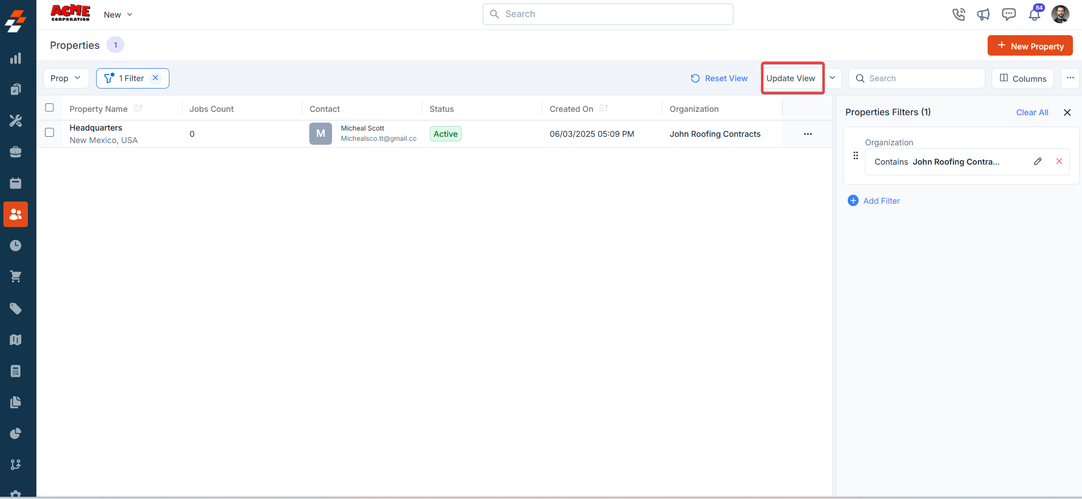Viewport: 1082px width, 499px height.
Task: Open the clock time tracking sidebar icon
Action: click(16, 245)
